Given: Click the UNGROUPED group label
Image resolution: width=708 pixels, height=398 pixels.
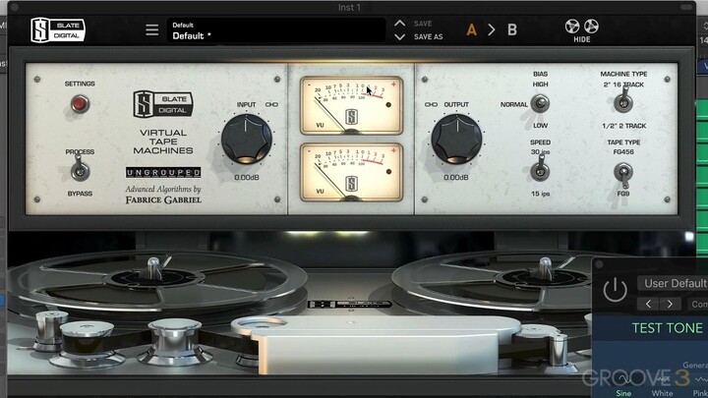Looking at the screenshot, I should (163, 172).
